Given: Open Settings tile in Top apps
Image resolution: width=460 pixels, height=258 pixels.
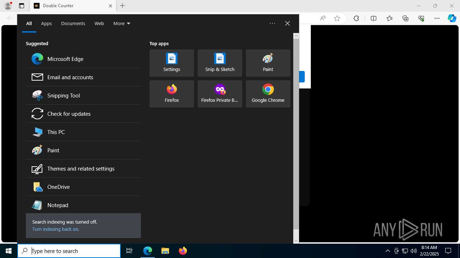Looking at the screenshot, I should [172, 63].
